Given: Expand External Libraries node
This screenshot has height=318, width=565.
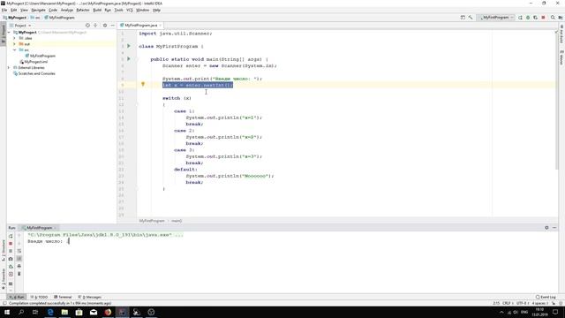Looking at the screenshot, I should [9, 67].
